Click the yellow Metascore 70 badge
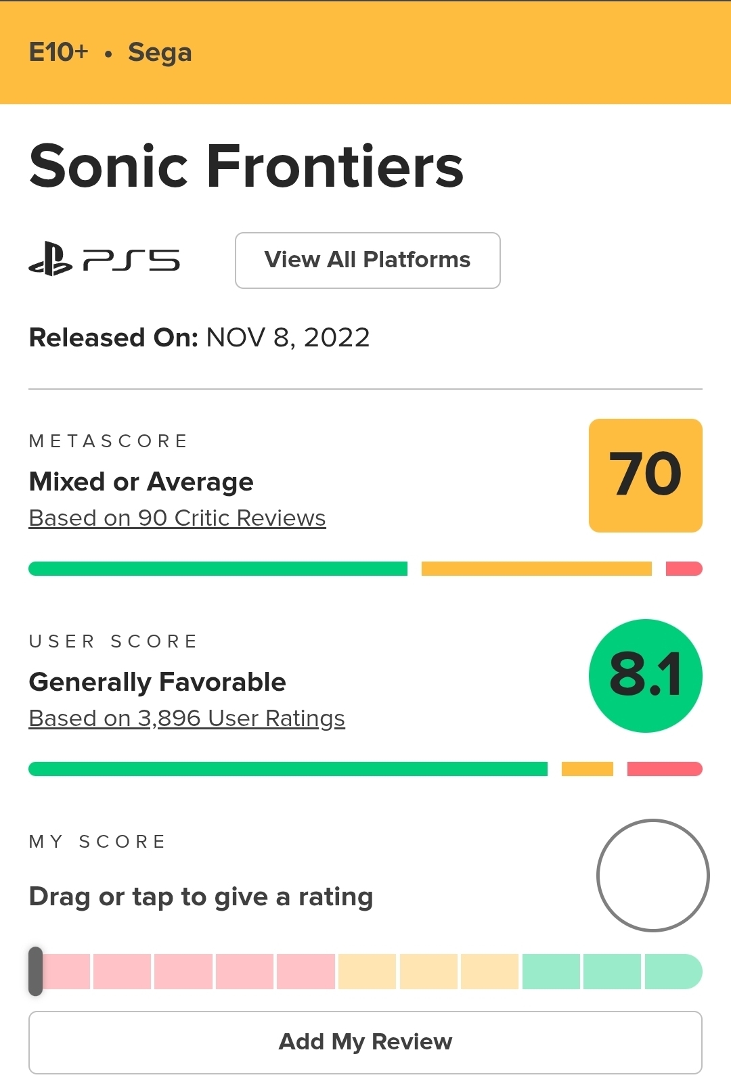This screenshot has width=731, height=1090. 645,476
